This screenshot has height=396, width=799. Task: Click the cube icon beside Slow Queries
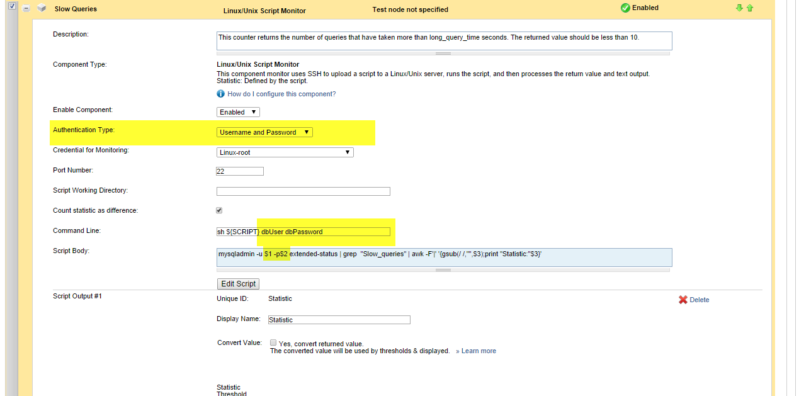[x=42, y=8]
